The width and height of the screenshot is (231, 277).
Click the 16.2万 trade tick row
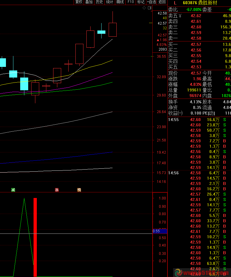[x=200, y=189]
